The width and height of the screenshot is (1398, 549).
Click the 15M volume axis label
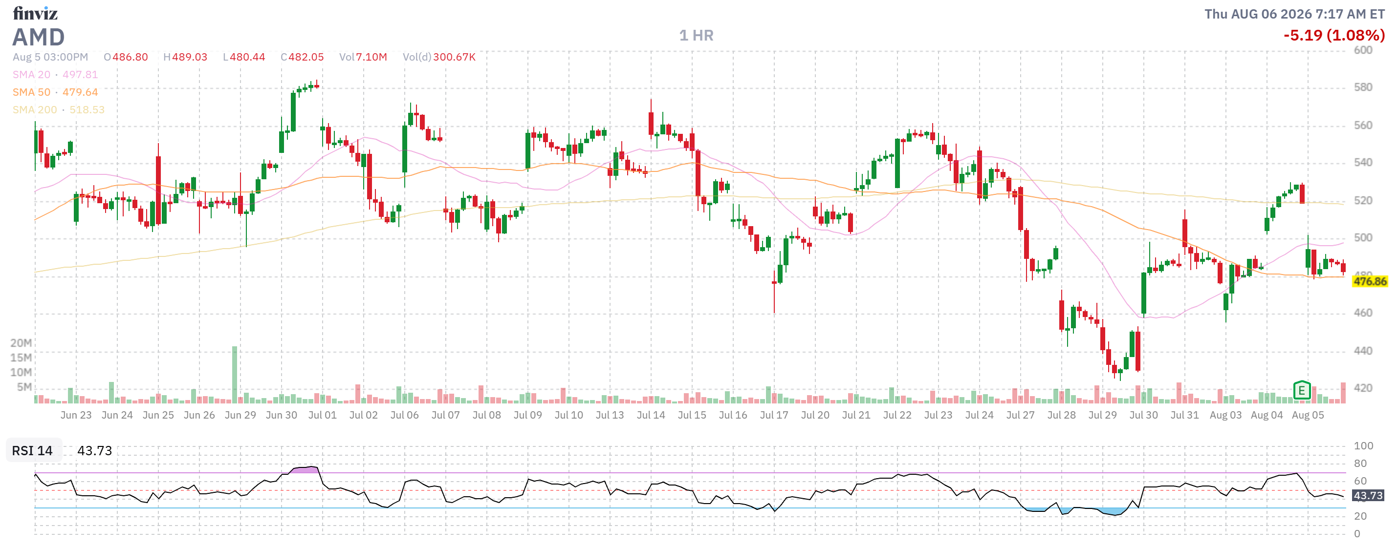(x=21, y=358)
